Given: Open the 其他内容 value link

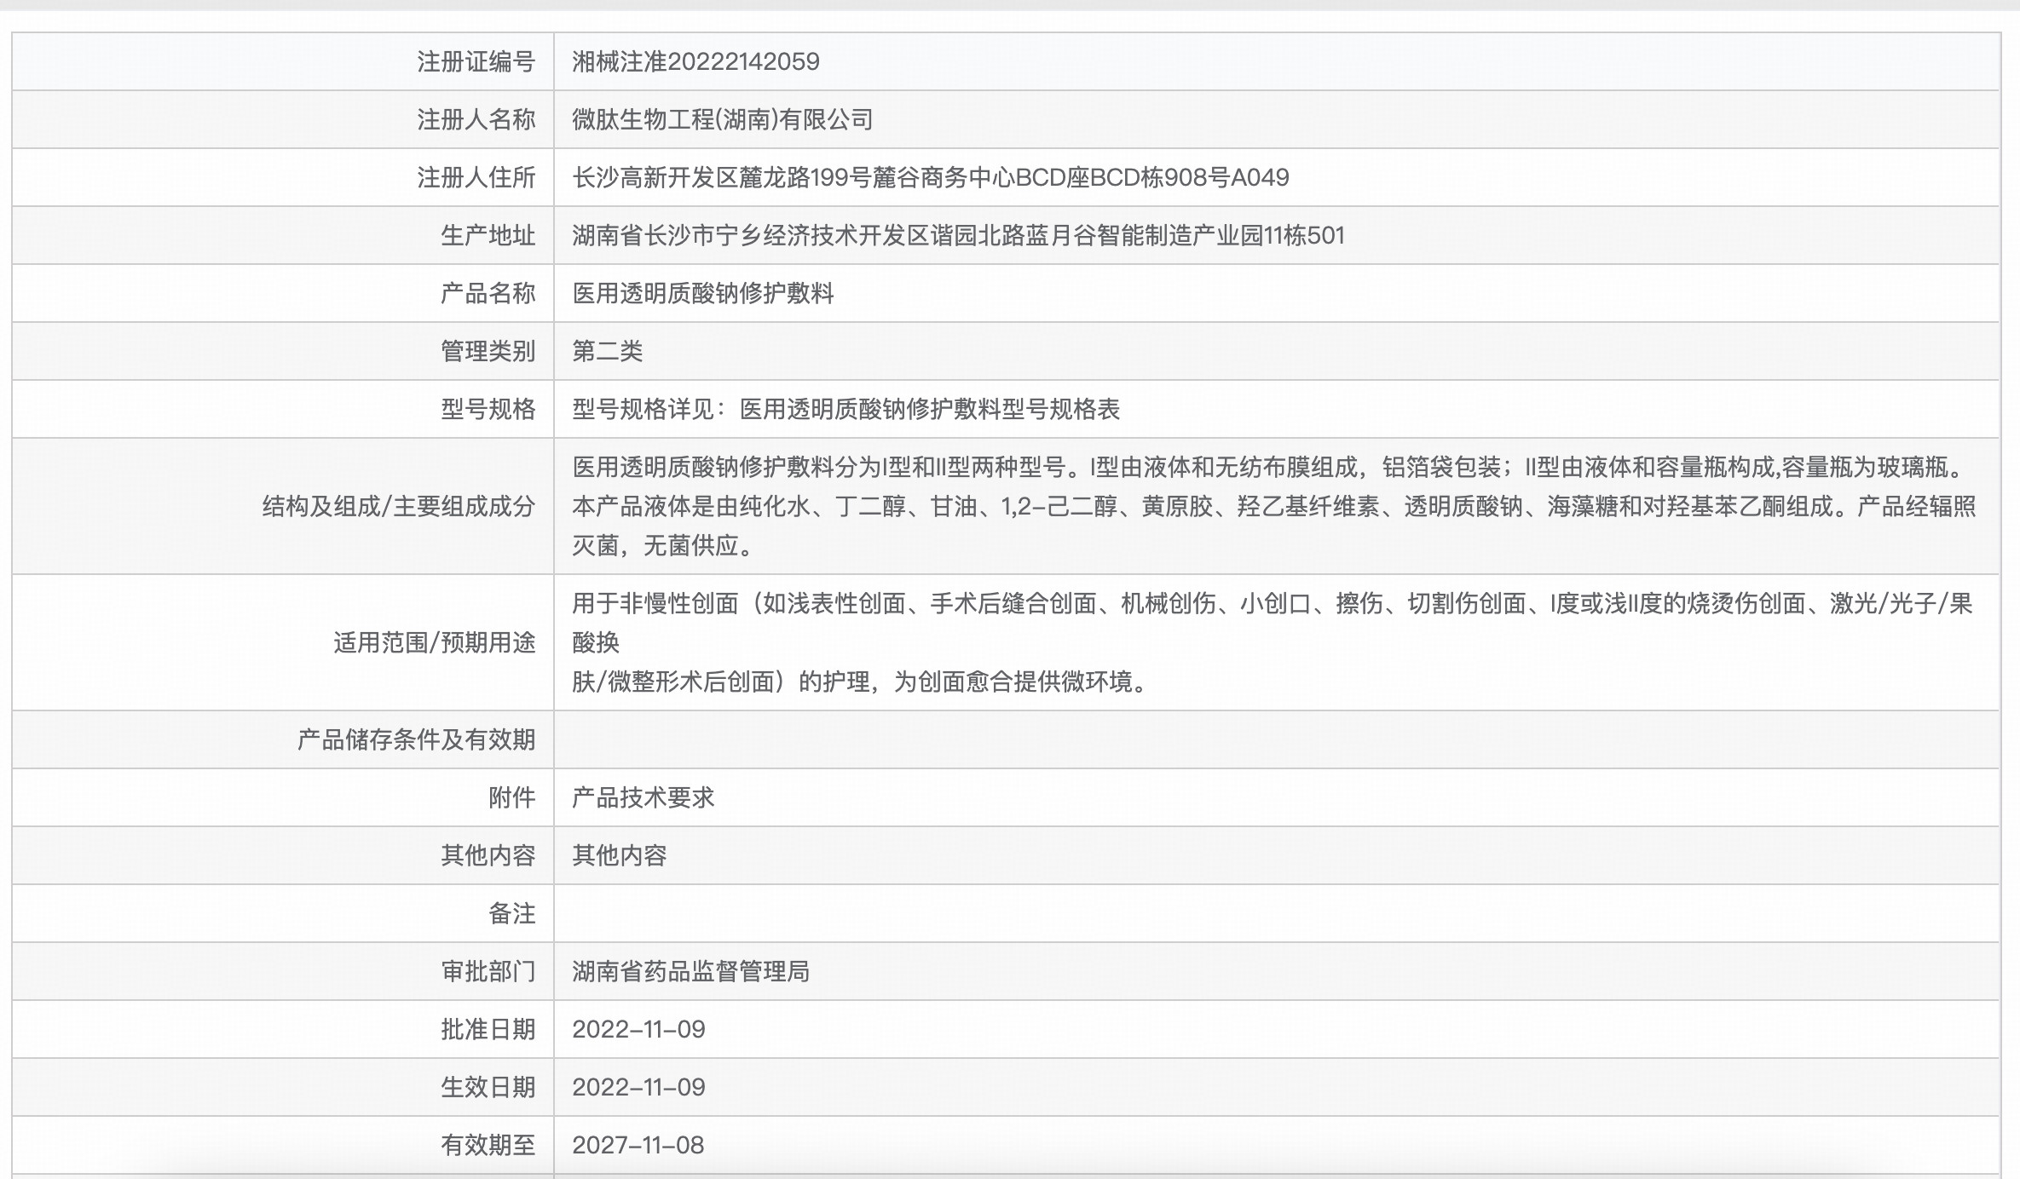Looking at the screenshot, I should [x=619, y=855].
